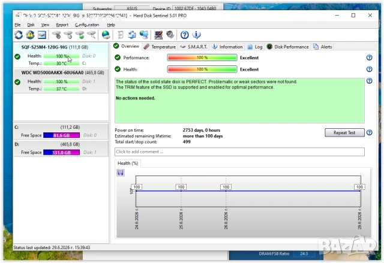The height and width of the screenshot is (263, 384).
Task: Open the S.M.A.R.T. tab
Action: 193,47
